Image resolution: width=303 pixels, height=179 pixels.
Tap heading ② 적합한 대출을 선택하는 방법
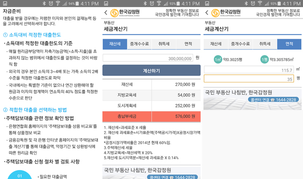tap(35, 110)
